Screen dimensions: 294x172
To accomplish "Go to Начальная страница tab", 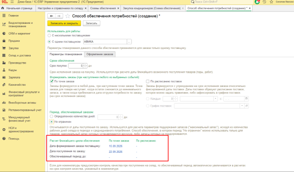I will click(17, 8).
